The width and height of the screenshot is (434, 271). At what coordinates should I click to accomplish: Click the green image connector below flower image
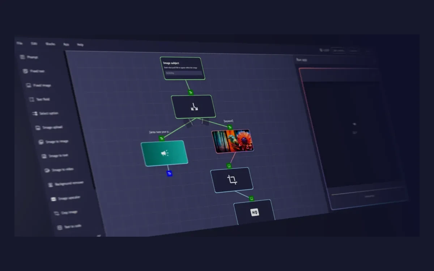coord(229,166)
